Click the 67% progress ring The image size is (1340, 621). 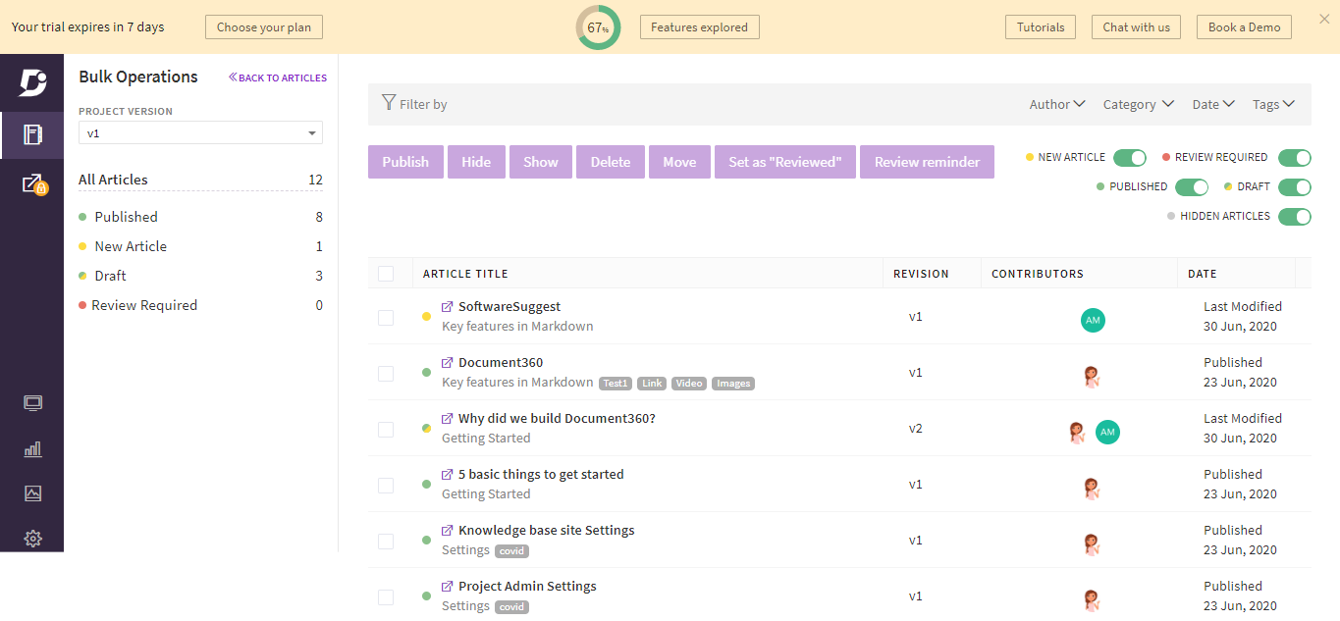coord(598,27)
